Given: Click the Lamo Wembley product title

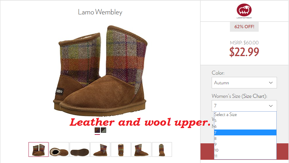Looking at the screenshot, I should click(x=100, y=12).
